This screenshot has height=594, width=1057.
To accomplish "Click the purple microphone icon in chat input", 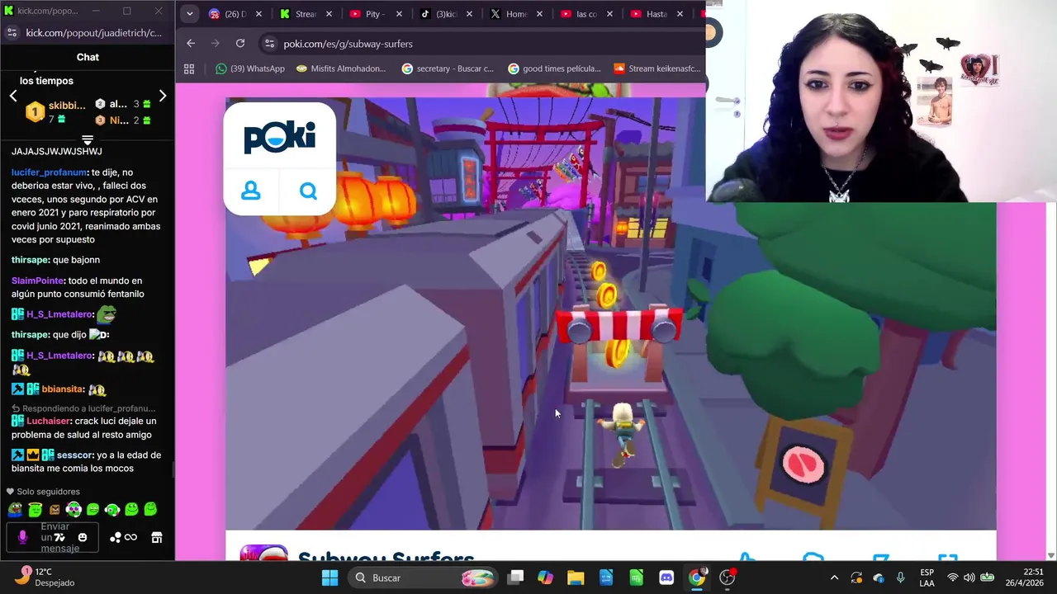I will [x=22, y=538].
